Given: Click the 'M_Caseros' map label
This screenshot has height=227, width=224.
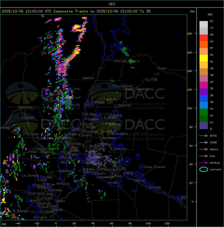Looking at the screenshot, I should pyautogui.click(x=117, y=149).
